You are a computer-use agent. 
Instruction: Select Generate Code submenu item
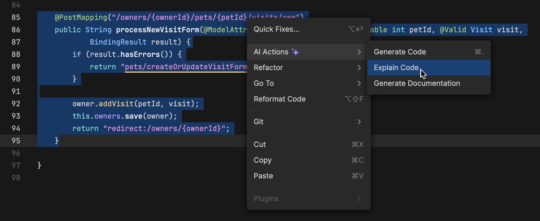pos(400,52)
